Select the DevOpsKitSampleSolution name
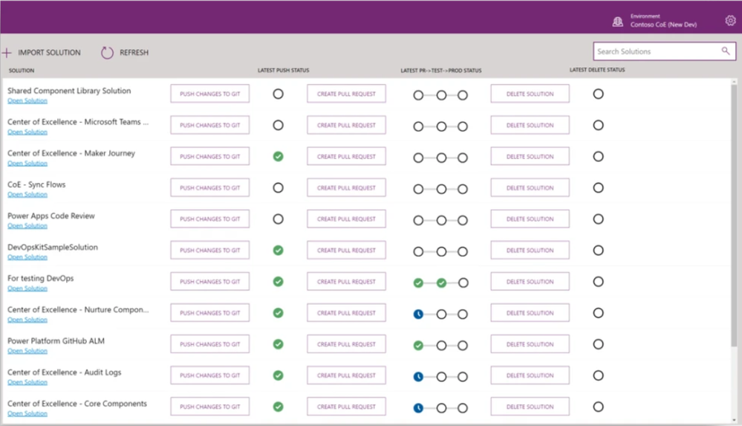The width and height of the screenshot is (742, 426). [x=53, y=247]
